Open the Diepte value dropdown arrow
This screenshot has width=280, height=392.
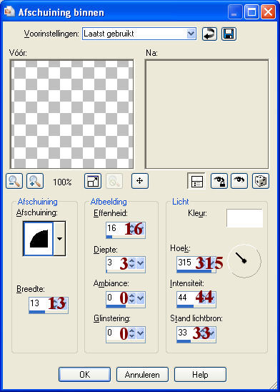[141, 263]
